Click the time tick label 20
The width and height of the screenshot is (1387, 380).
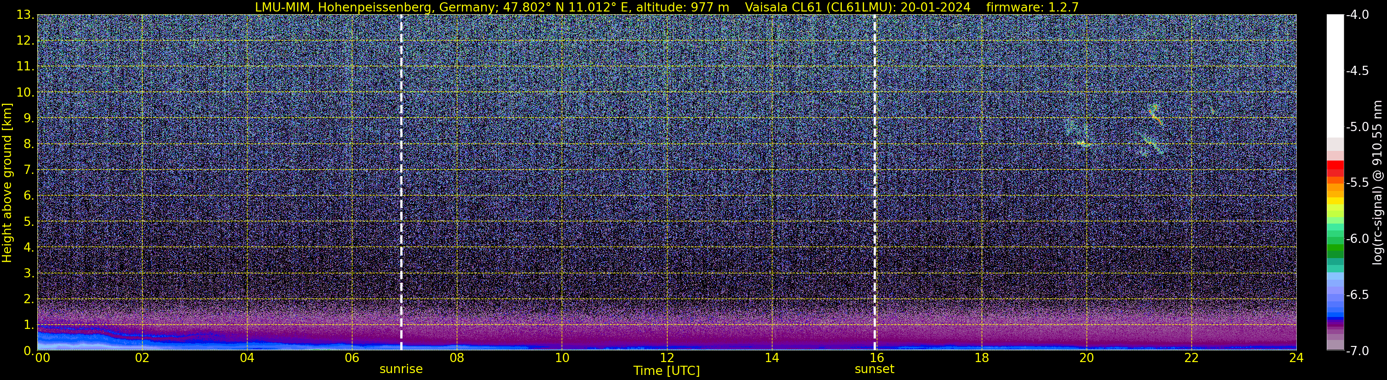1087,358
